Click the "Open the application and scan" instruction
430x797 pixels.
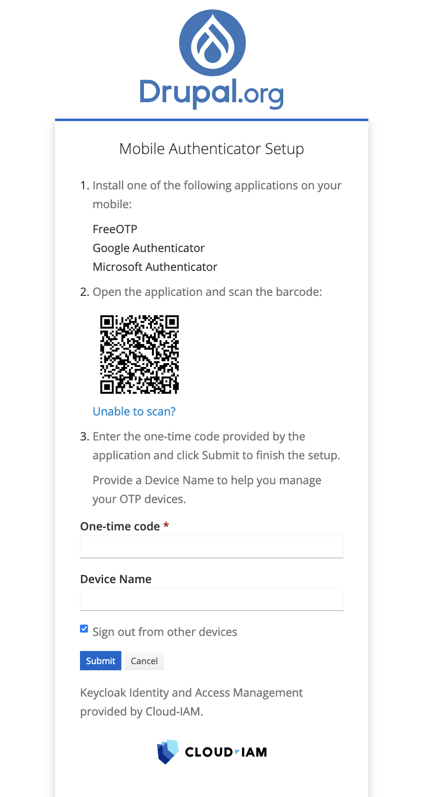click(x=207, y=292)
